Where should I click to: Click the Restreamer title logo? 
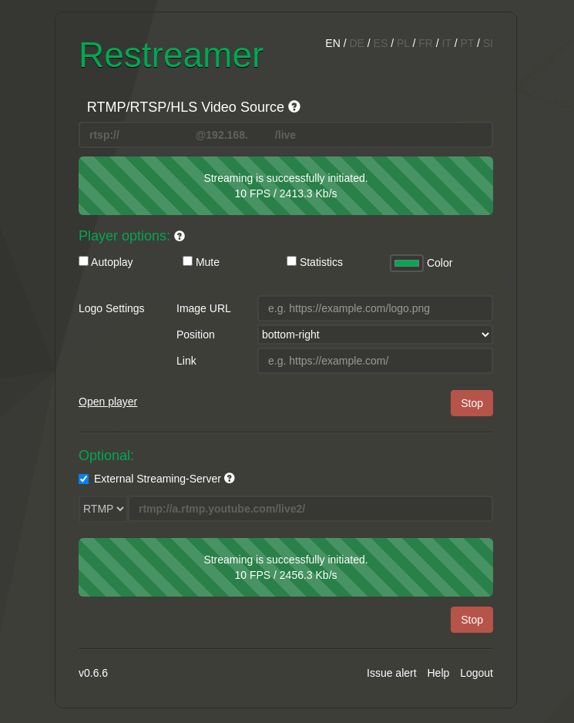171,55
